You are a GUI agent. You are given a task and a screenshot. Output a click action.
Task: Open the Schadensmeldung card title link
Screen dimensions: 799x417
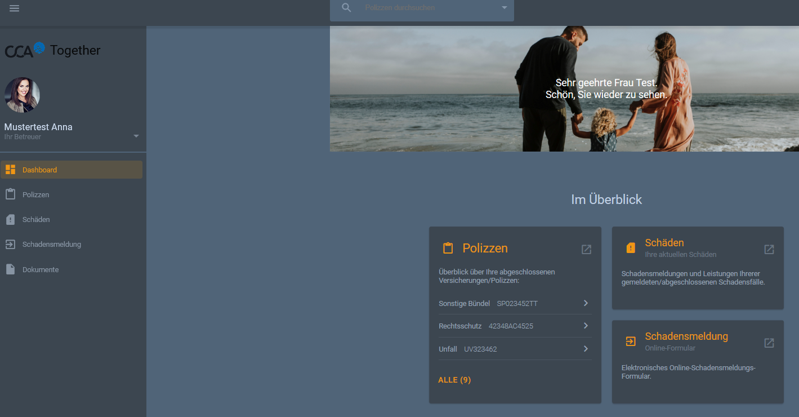coord(686,336)
